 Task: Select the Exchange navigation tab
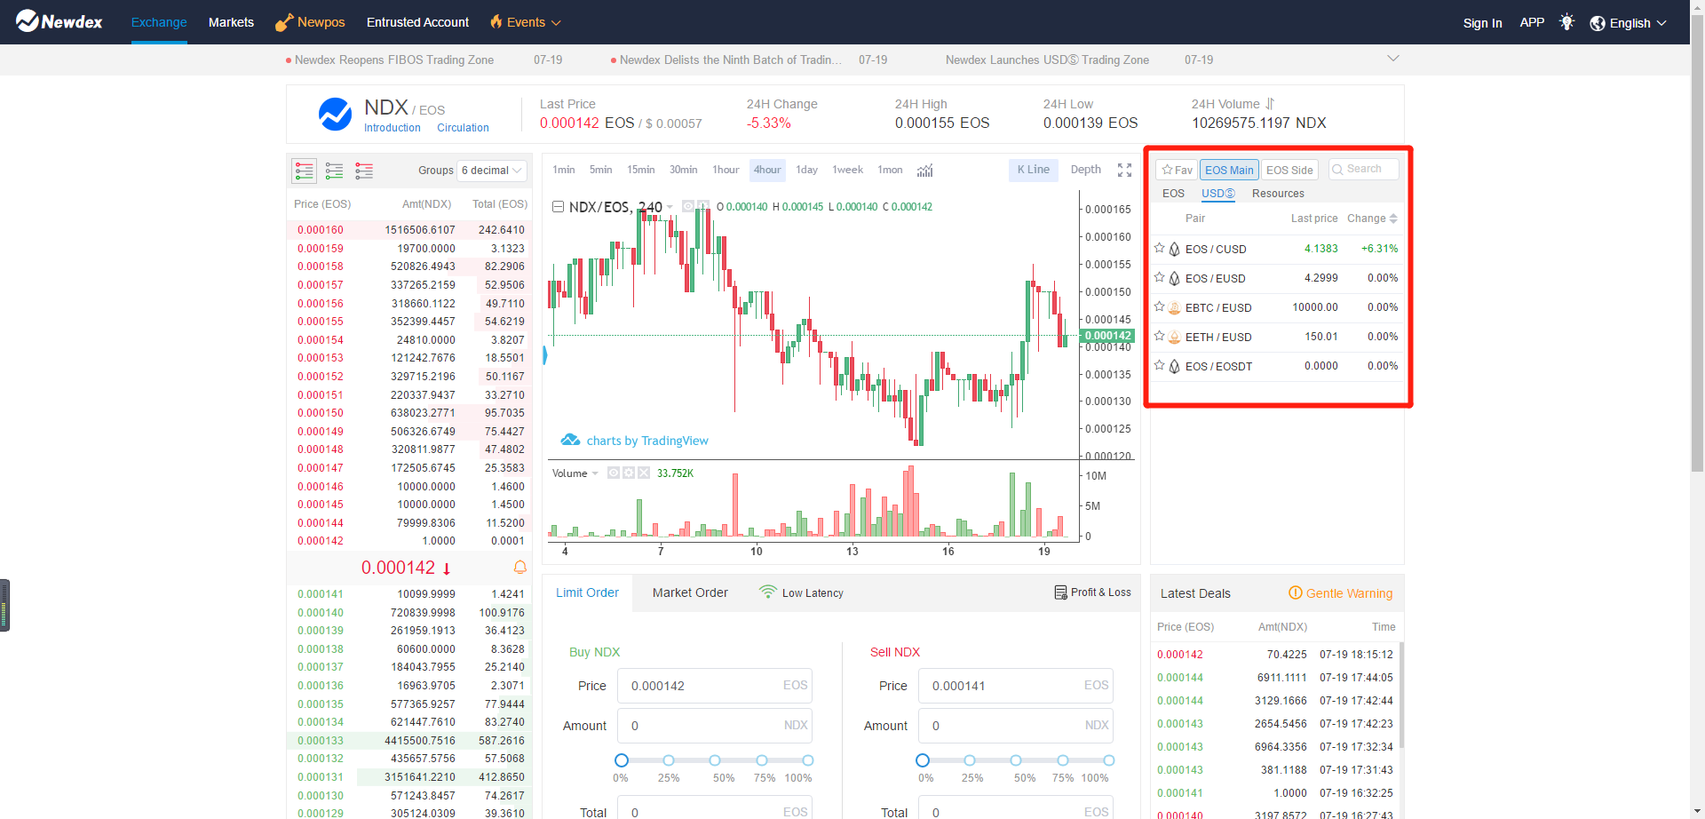click(x=159, y=22)
